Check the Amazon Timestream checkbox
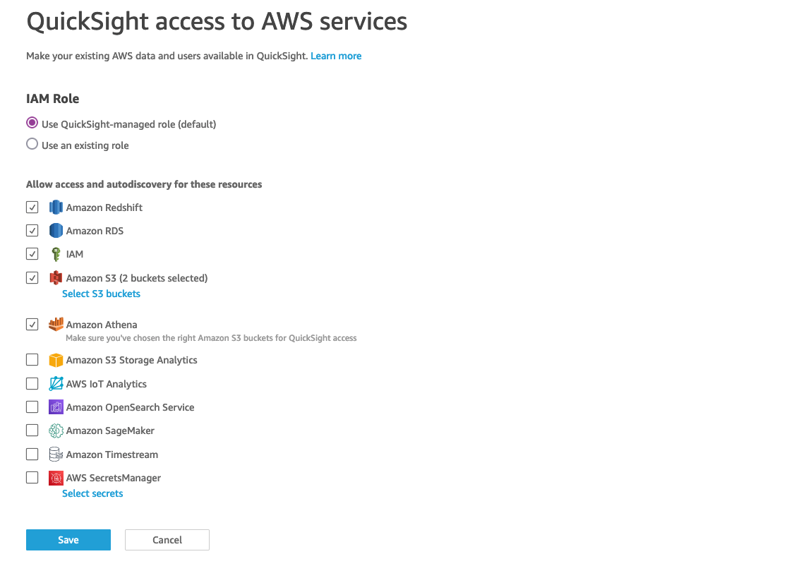 [32, 454]
